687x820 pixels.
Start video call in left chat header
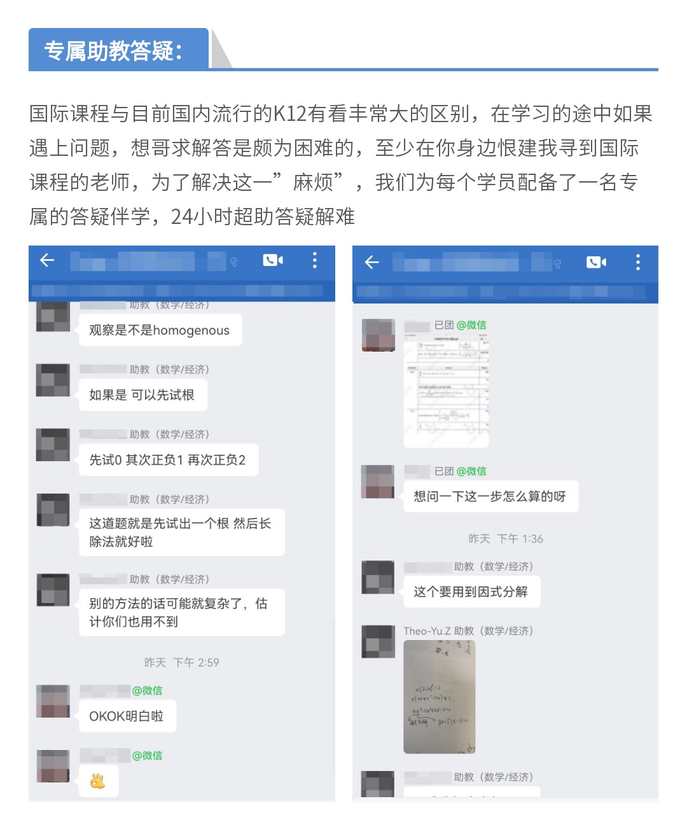point(273,260)
